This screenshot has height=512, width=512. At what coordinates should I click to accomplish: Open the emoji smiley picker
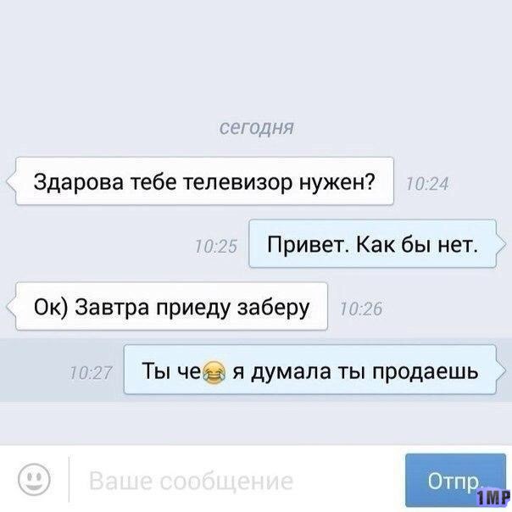[34, 481]
